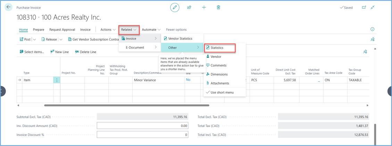
Task: Click Select items action
Action: tap(32, 52)
